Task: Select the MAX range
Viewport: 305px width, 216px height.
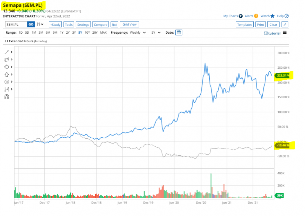Action: click(x=103, y=33)
